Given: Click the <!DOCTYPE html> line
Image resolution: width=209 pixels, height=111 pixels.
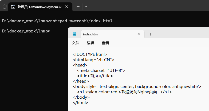Looking at the screenshot, I should (x=90, y=54).
